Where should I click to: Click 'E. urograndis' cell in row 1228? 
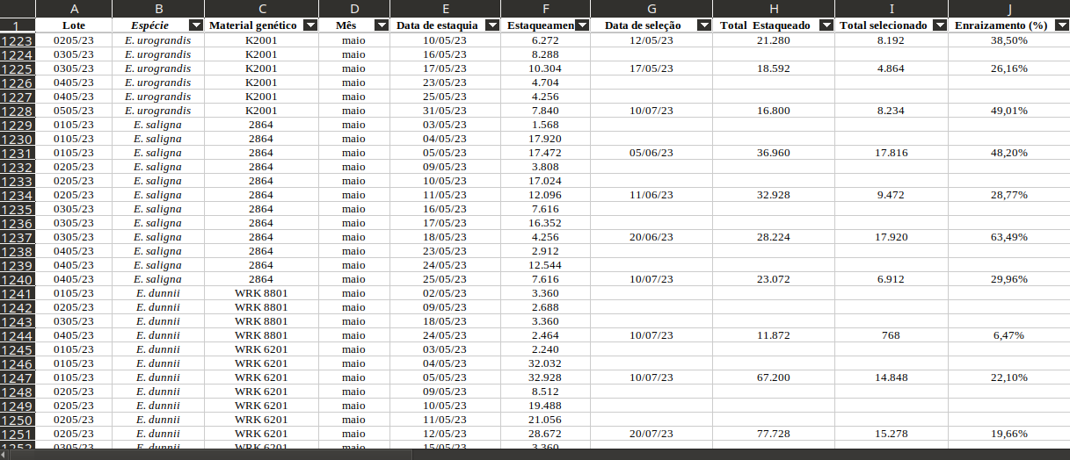[158, 111]
